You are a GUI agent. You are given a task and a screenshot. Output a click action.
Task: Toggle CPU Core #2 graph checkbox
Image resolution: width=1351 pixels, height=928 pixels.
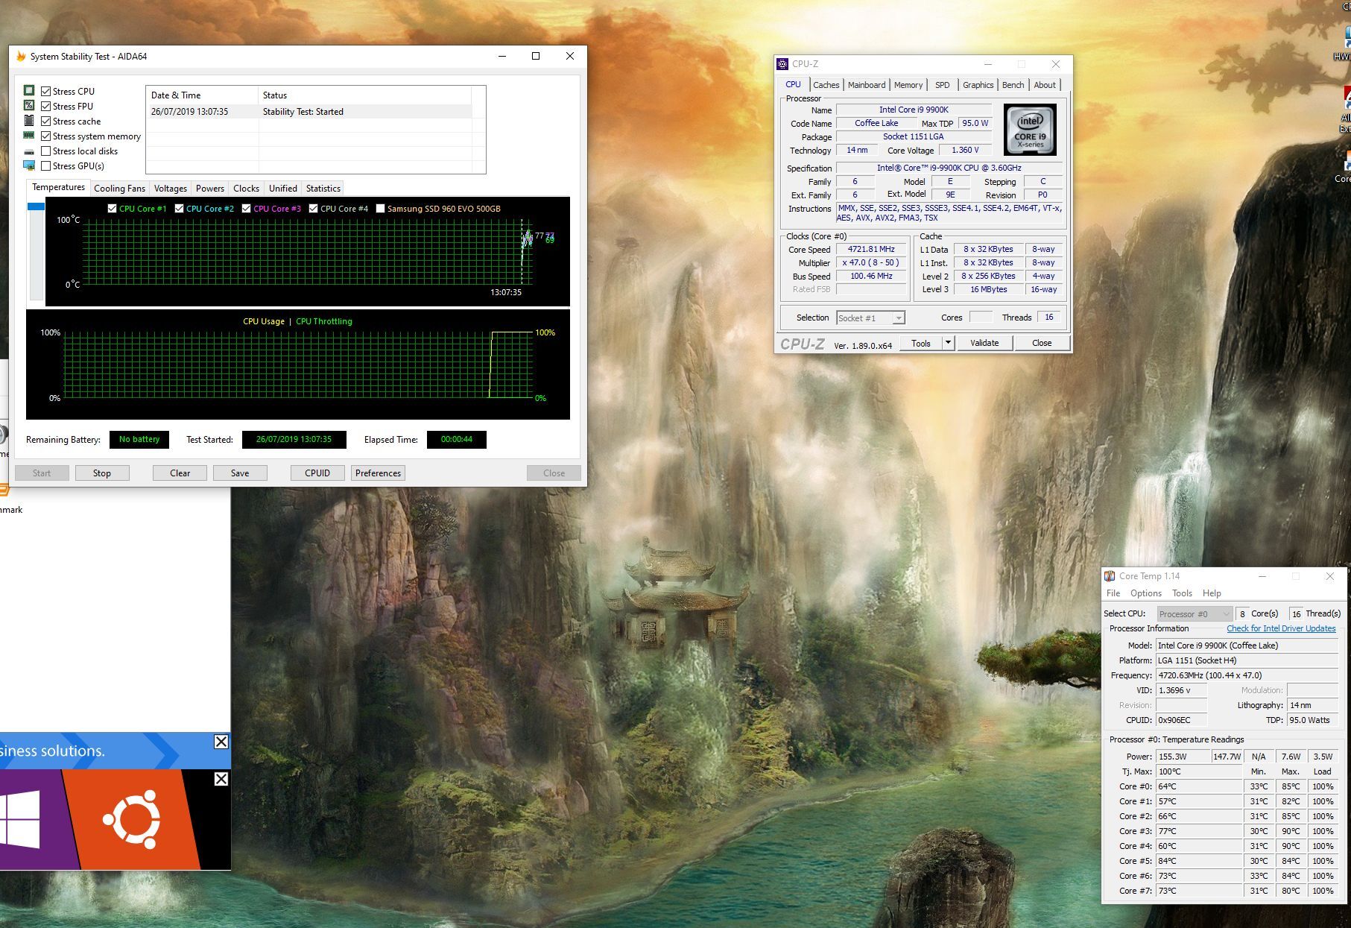click(x=179, y=209)
